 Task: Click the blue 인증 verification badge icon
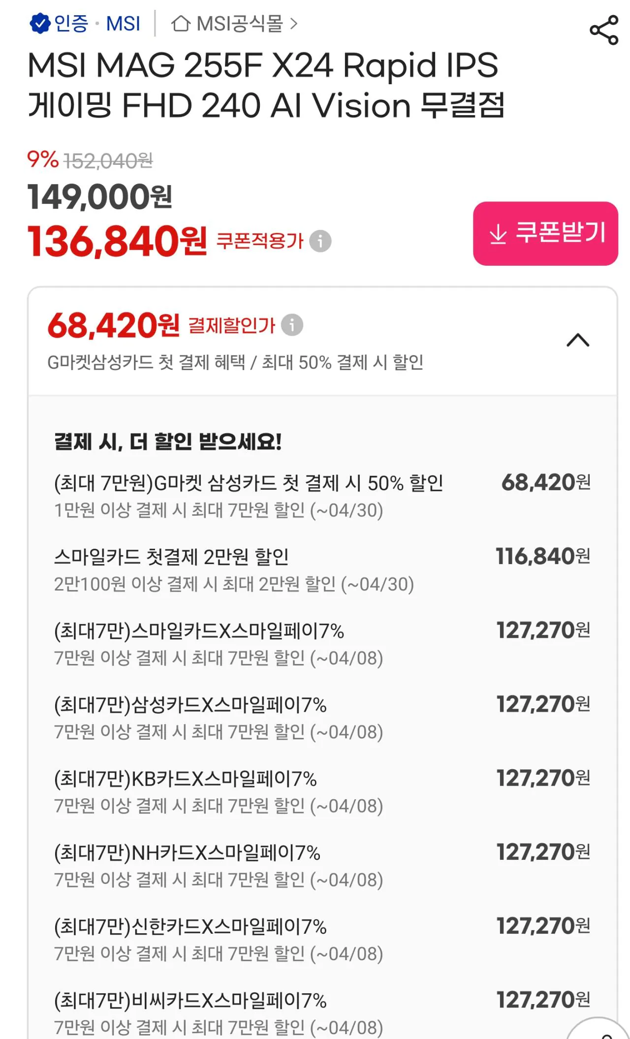pos(40,23)
